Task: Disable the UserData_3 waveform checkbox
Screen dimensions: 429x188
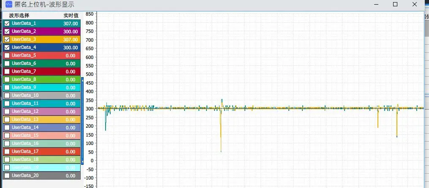Action: pos(7,39)
